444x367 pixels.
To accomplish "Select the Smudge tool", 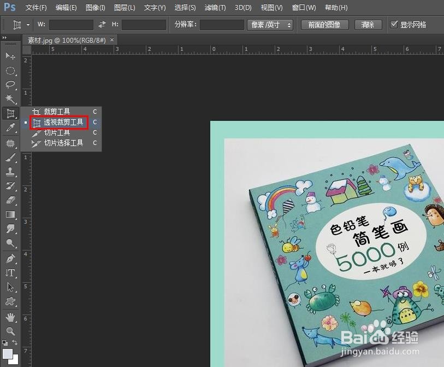I will coord(10,229).
